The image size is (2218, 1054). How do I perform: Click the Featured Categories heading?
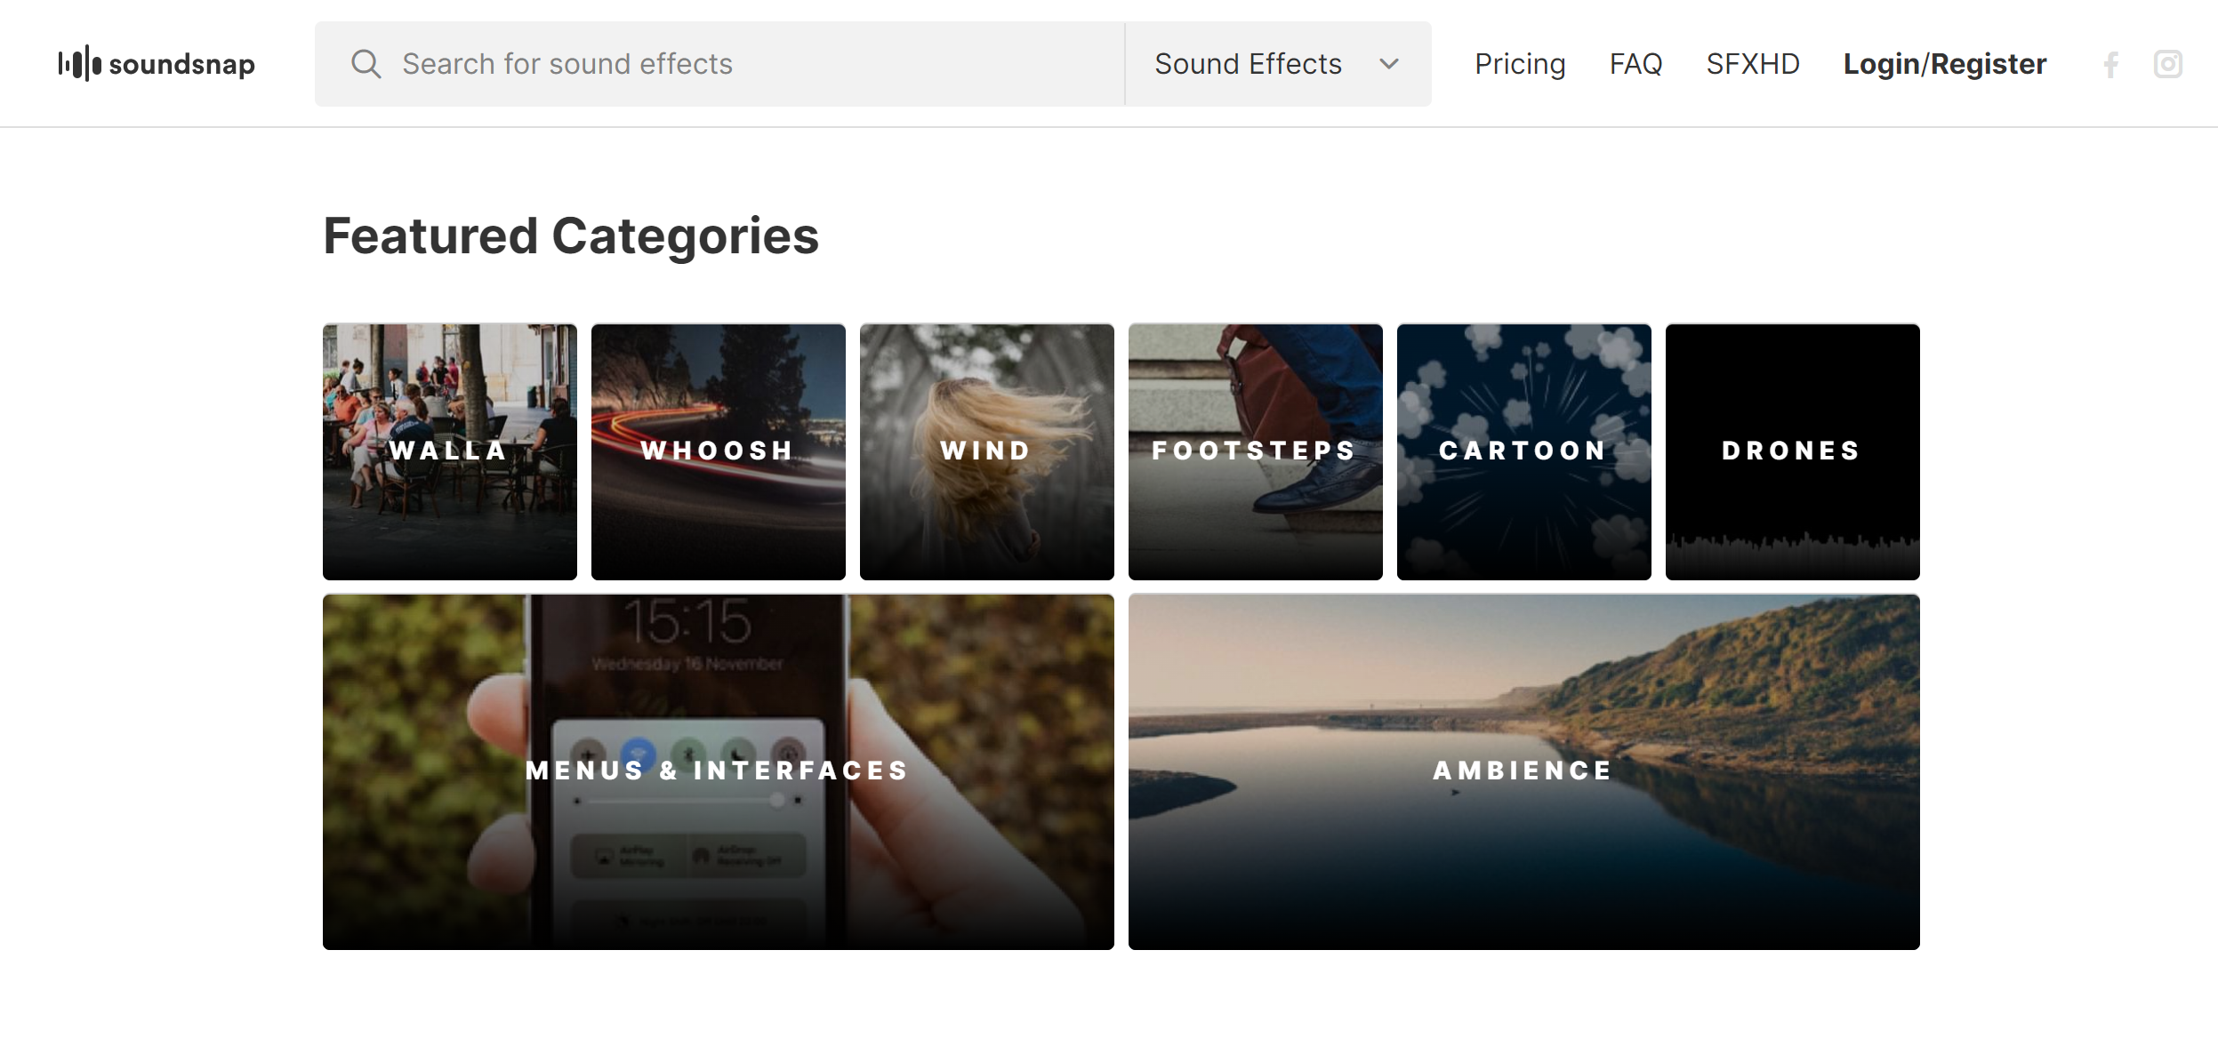pyautogui.click(x=570, y=236)
